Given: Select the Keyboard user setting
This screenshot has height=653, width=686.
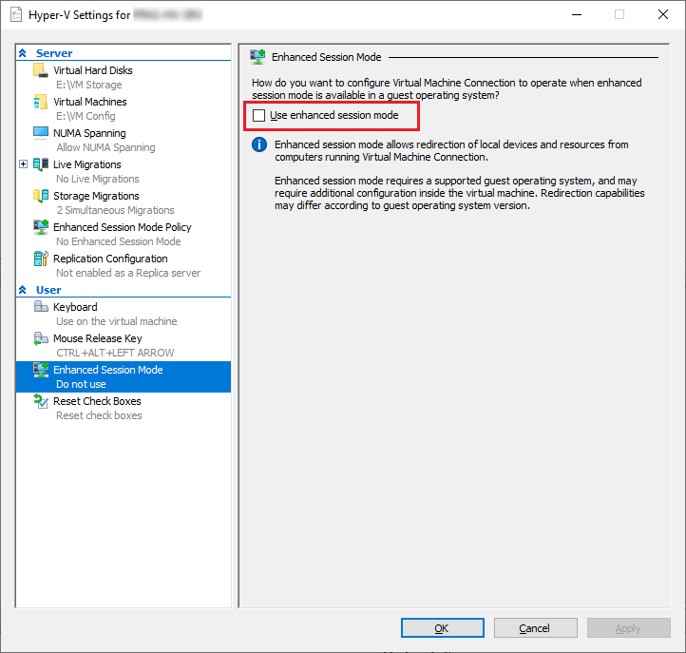Looking at the screenshot, I should (75, 307).
